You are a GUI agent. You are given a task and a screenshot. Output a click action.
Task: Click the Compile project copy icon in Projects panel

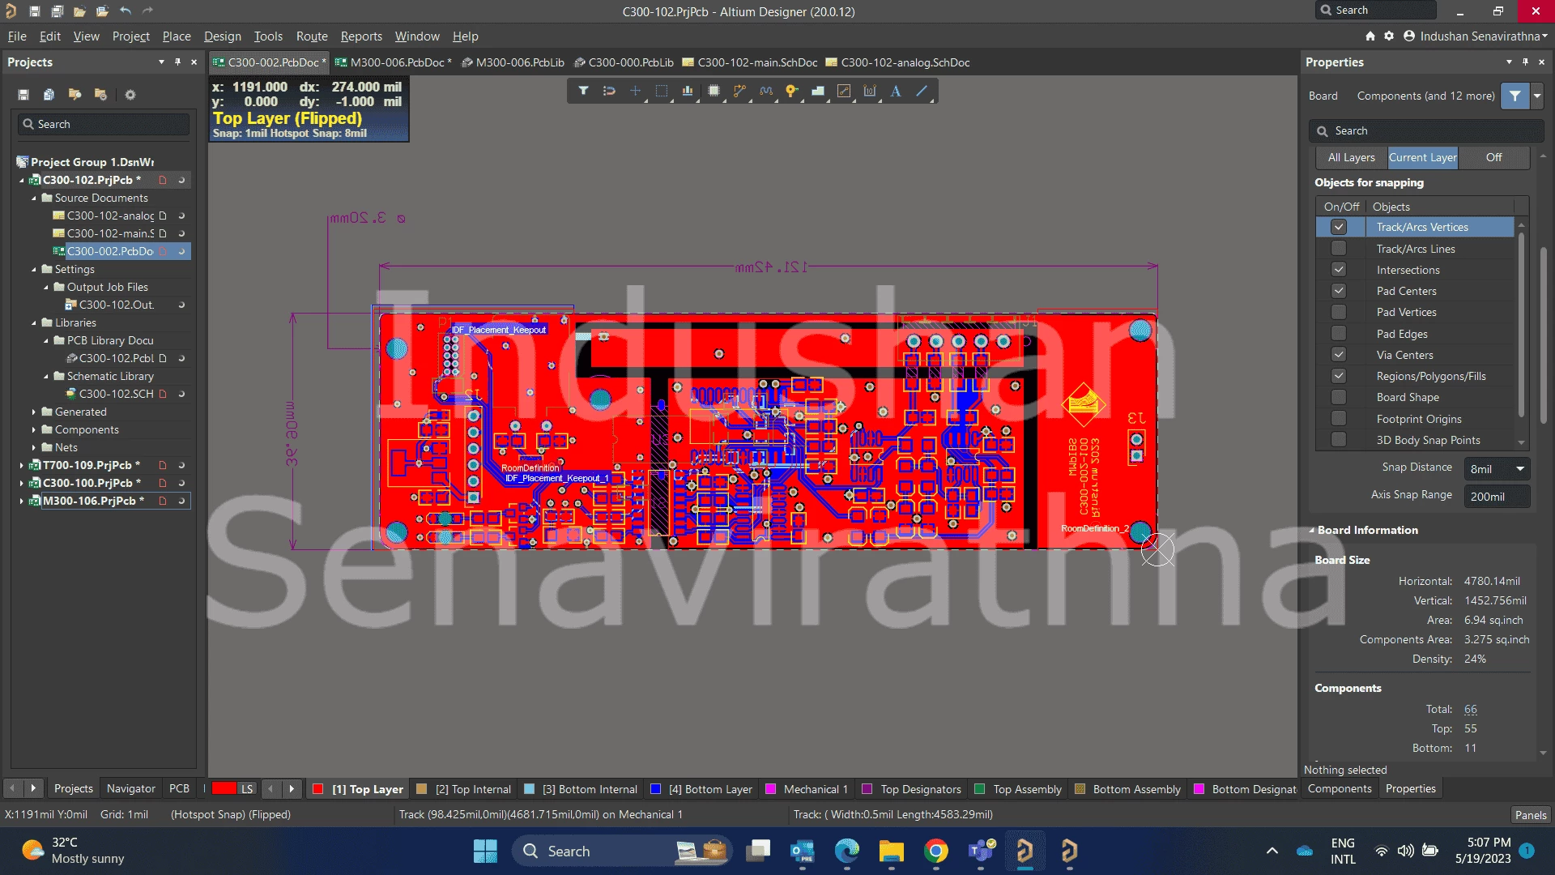[x=49, y=95]
